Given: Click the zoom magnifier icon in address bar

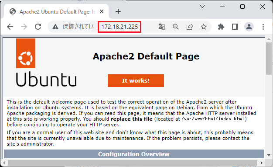Looking at the screenshot, I should [x=176, y=27].
